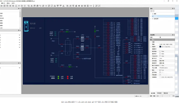Expand the background color row [4, 17, 56]

[151, 47]
